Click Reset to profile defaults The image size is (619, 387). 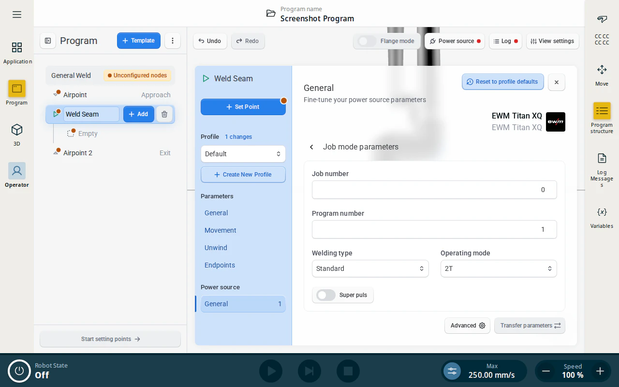[503, 82]
